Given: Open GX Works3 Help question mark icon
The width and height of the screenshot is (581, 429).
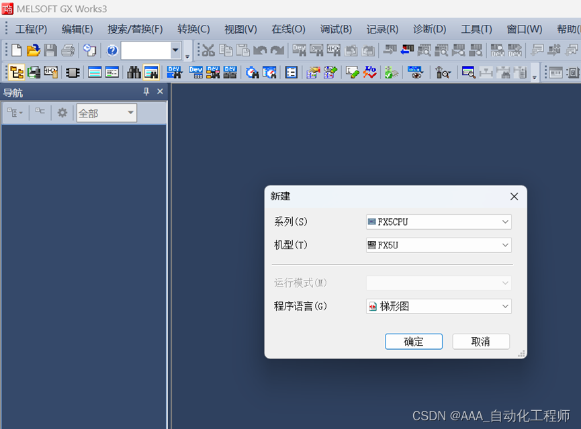Looking at the screenshot, I should [x=112, y=50].
